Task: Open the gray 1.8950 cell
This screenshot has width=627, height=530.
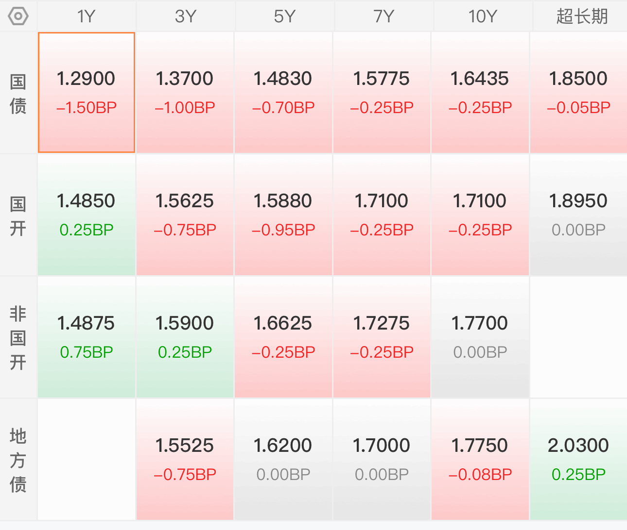Action: tap(578, 215)
